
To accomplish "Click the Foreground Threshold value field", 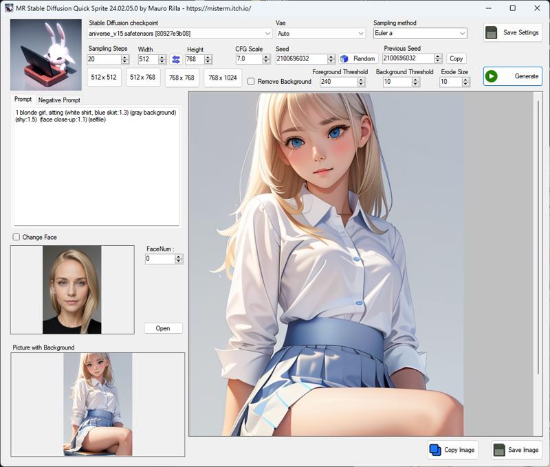I will tap(339, 82).
